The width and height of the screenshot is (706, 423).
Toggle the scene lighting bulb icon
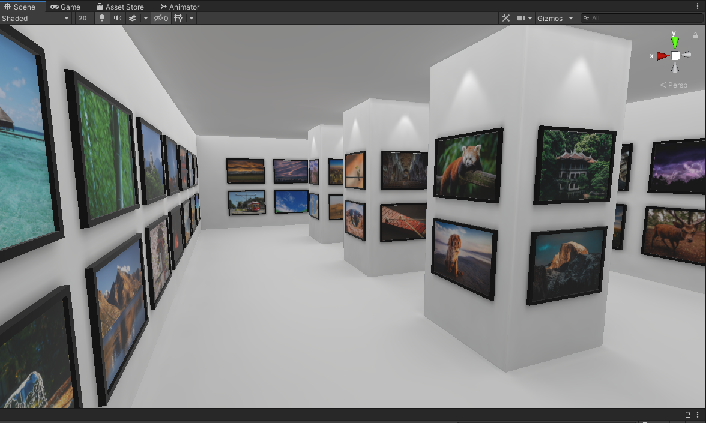click(101, 18)
